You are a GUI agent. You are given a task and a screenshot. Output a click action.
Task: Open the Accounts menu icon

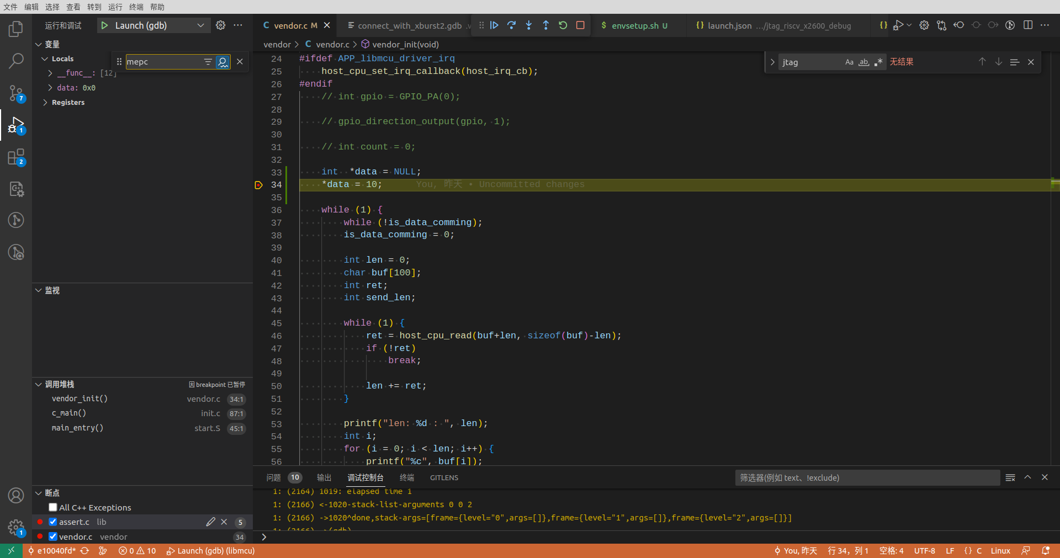pyautogui.click(x=16, y=496)
